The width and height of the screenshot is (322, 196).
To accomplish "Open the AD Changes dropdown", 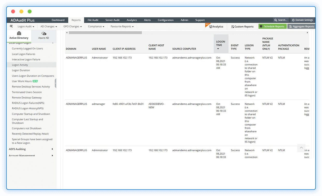I will pyautogui.click(x=49, y=26).
